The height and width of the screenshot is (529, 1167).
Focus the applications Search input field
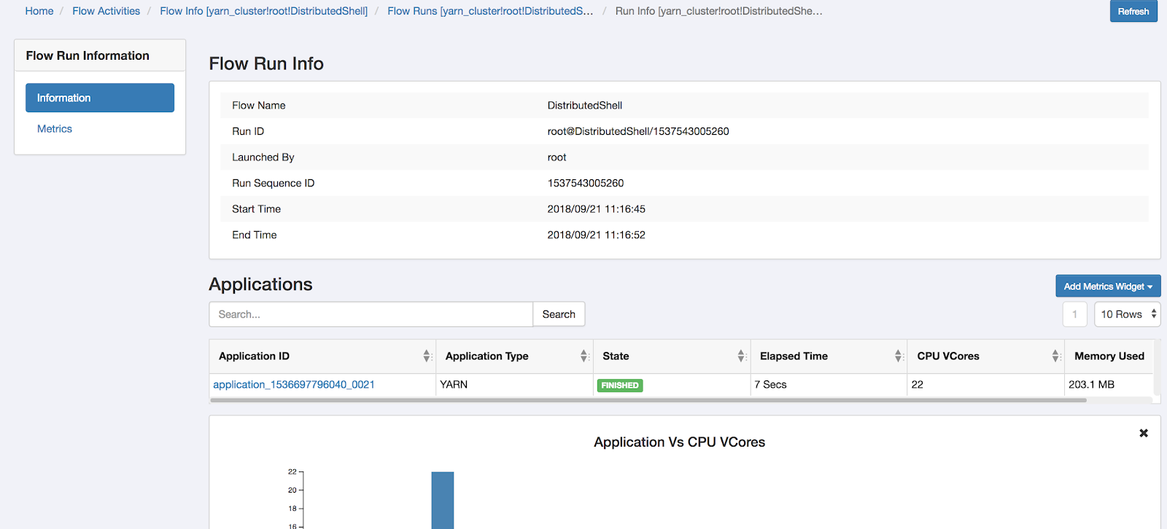click(x=371, y=314)
